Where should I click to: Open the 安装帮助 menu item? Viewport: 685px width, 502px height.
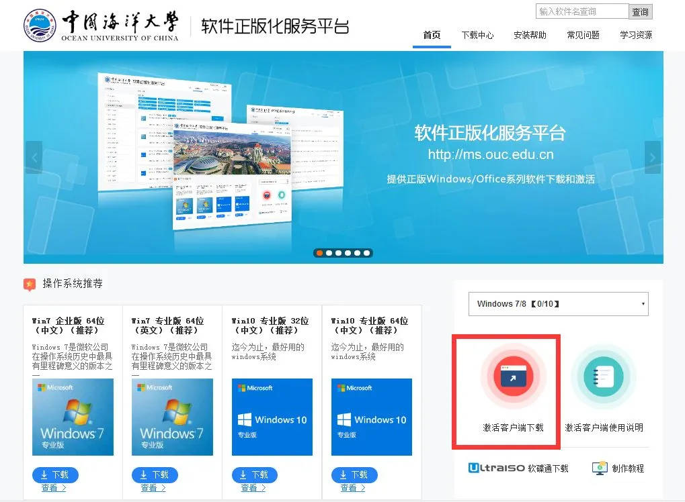point(530,36)
